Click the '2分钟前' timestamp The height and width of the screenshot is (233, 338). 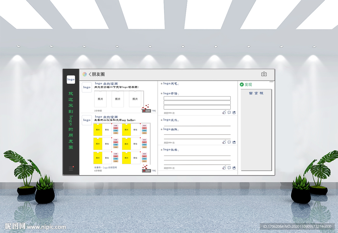tap(98, 111)
